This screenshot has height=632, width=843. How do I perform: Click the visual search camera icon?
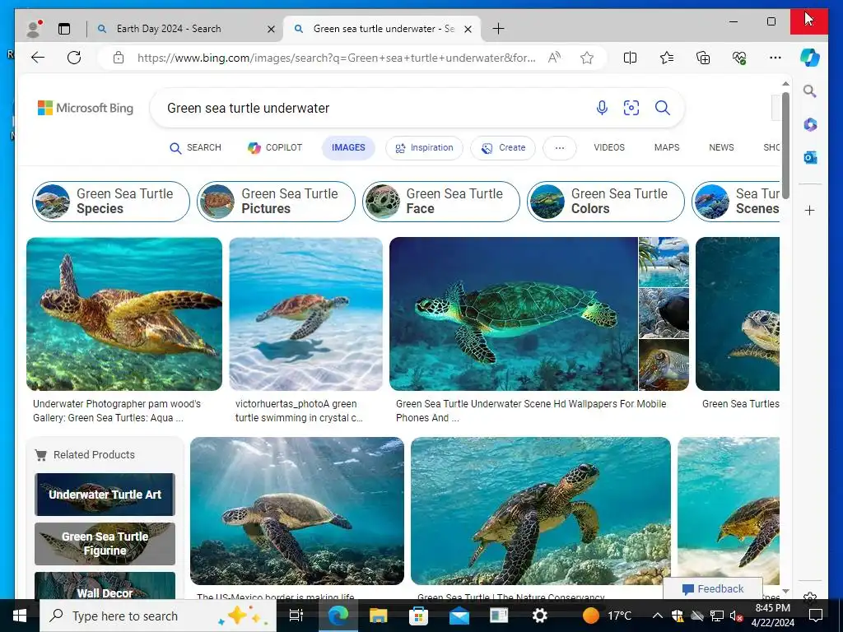[631, 108]
